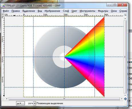The height and width of the screenshot is (109, 132).
Task: Open the Файл menu
Action: tap(6, 11)
